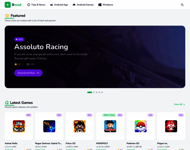Expand View All for Latest Games
190x150 pixels.
[x=179, y=104]
